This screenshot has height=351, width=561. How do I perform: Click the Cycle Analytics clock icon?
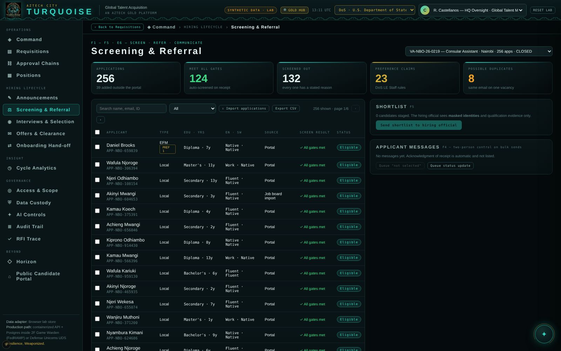pos(9,168)
